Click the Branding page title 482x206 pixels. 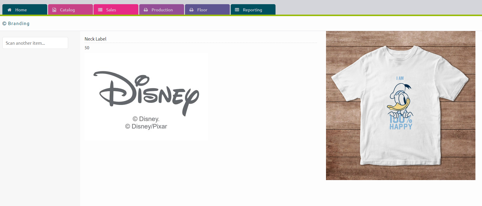(x=19, y=24)
